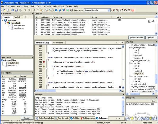
Task: Select the eip register row
Action: pyautogui.click(x=14, y=97)
